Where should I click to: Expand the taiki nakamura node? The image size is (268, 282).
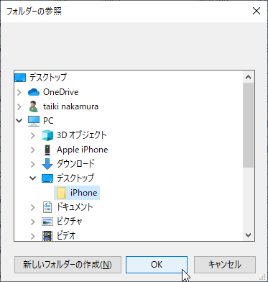(x=19, y=106)
